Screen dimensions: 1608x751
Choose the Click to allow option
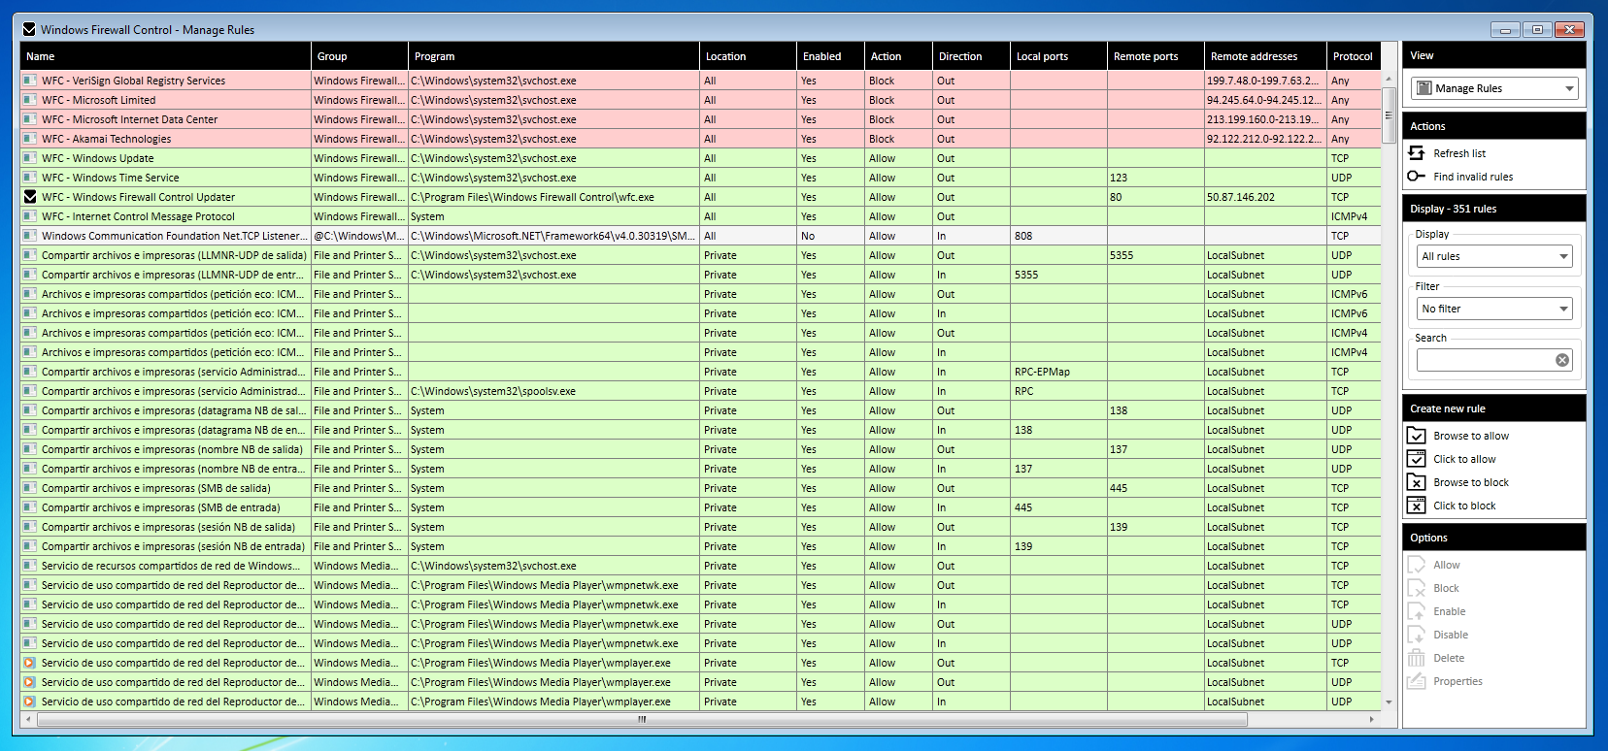coord(1464,459)
